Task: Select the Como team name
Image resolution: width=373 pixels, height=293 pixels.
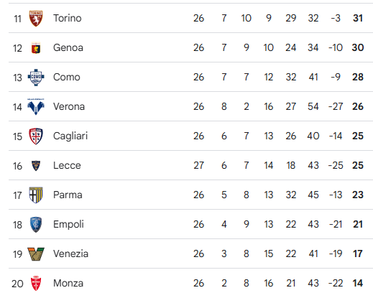Action: pyautogui.click(x=67, y=77)
